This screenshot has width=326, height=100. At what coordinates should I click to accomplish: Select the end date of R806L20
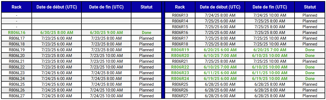[106, 56]
